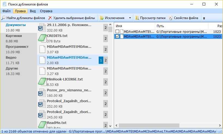
Task: Click Свойства файла button
Action: (x=184, y=18)
